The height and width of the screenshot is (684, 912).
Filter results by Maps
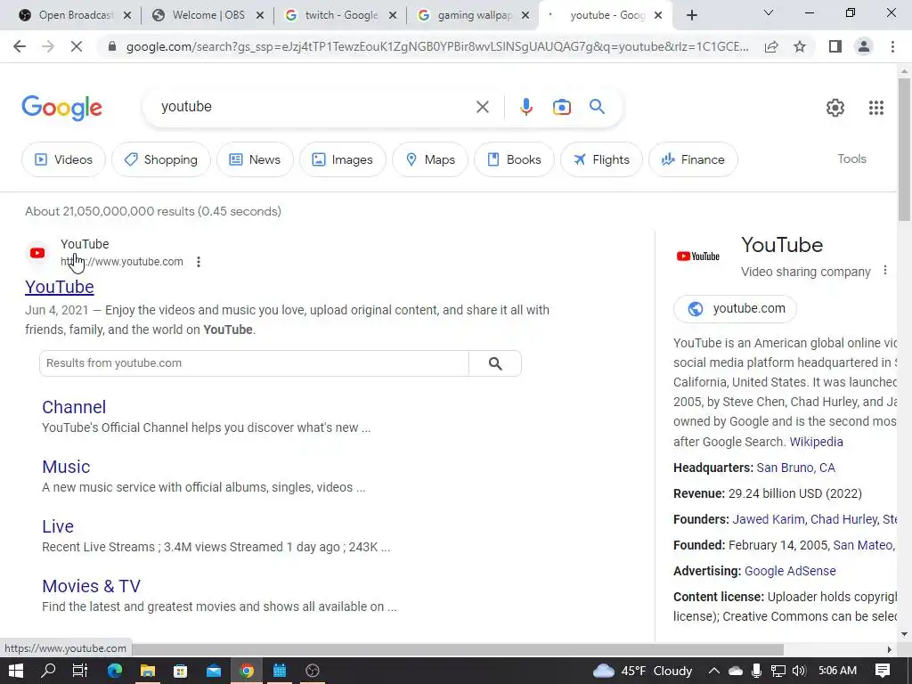430,159
